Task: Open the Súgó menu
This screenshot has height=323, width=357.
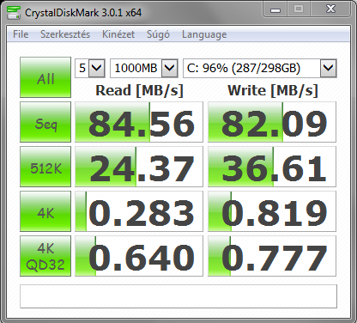Action: (x=158, y=34)
